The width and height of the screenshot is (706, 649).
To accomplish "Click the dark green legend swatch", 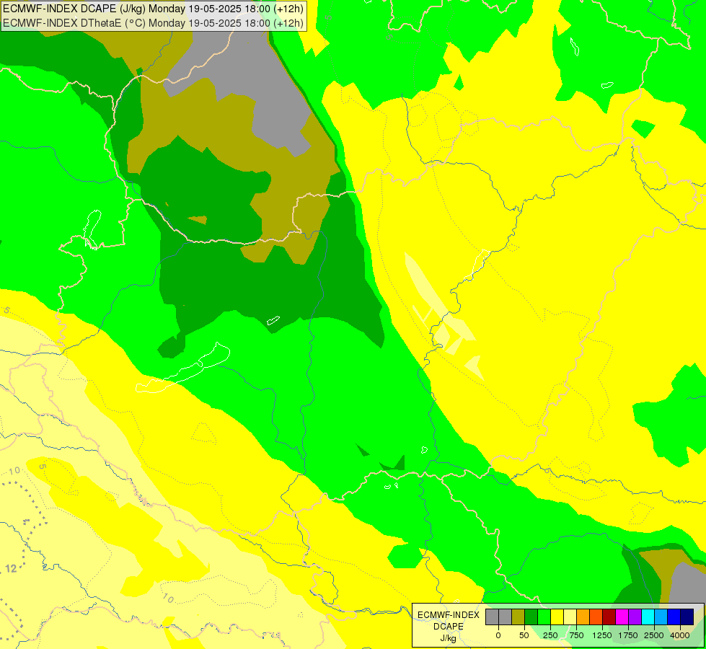I will (531, 617).
